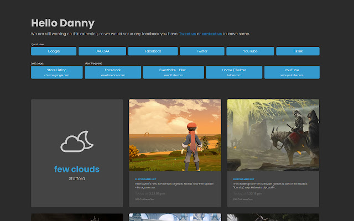Open the Pokémon Legends article thumbnail

pos(175,135)
